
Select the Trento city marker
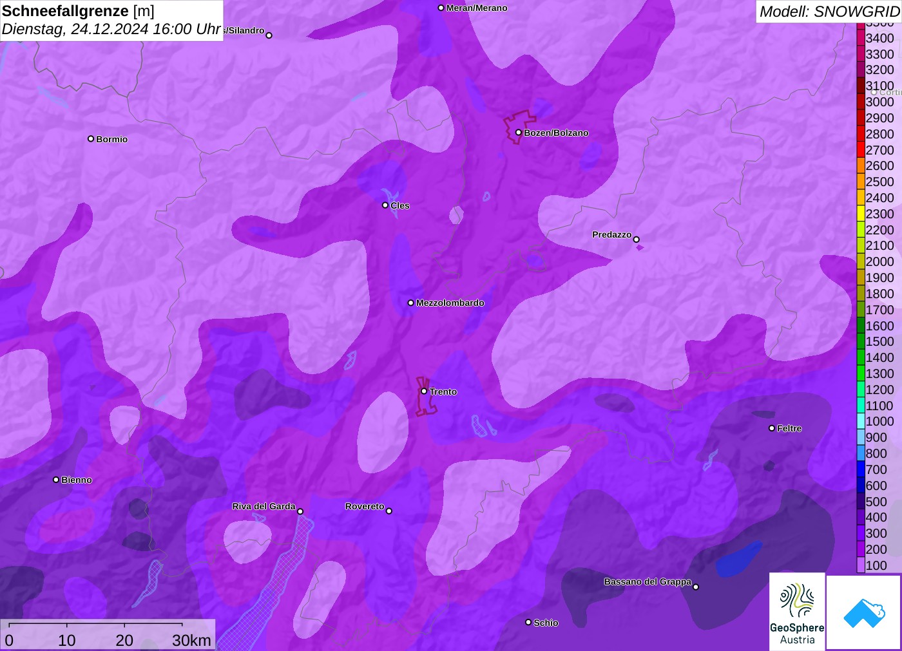click(x=424, y=391)
